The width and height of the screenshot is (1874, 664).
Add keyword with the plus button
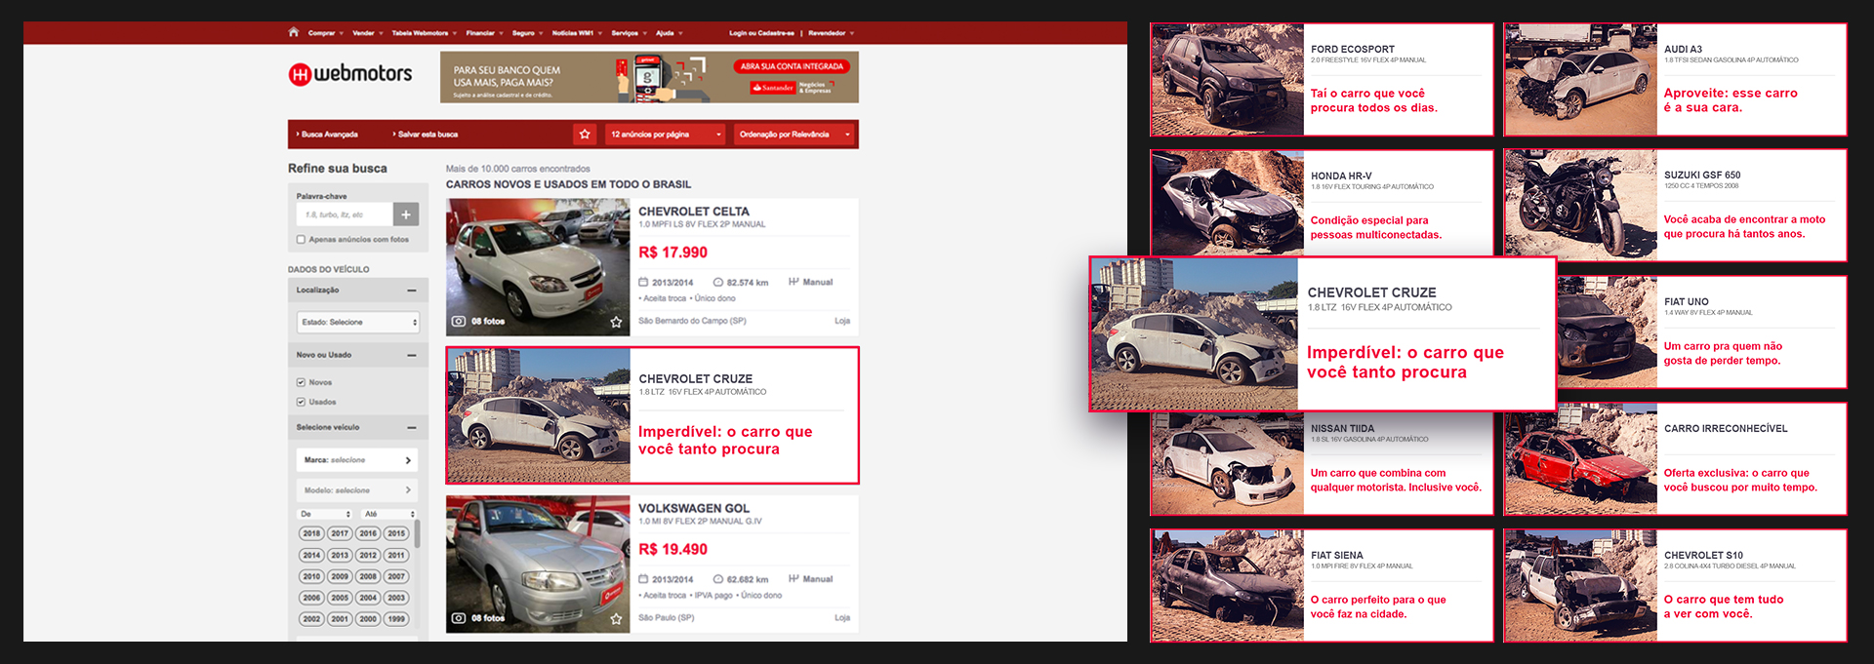pos(406,214)
